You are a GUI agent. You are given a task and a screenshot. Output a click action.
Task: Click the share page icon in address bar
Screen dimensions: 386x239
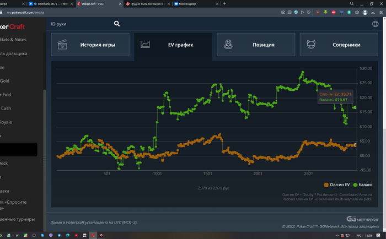coord(283,12)
